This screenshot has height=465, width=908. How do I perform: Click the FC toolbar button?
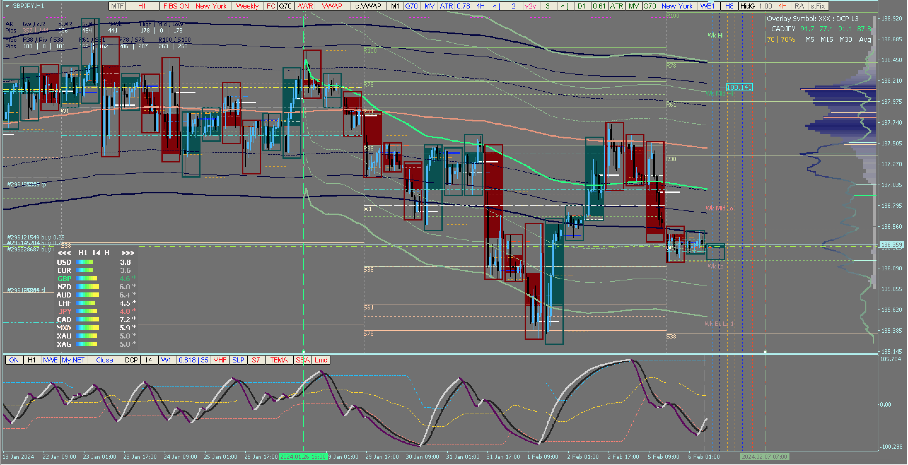pyautogui.click(x=271, y=6)
